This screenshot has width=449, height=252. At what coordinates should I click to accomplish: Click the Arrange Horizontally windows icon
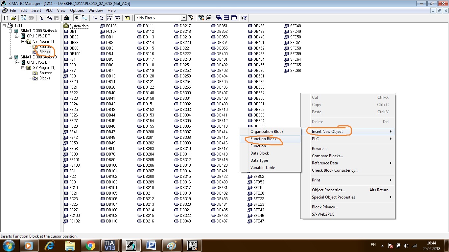coord(226,18)
